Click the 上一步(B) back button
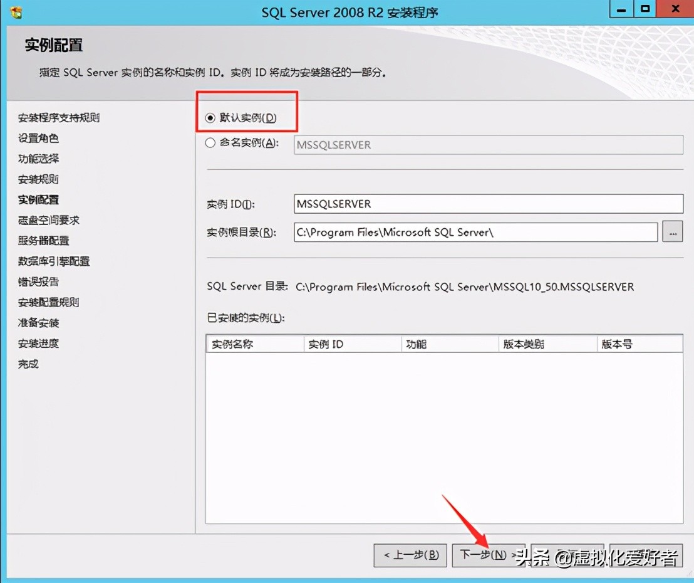The image size is (694, 583). pyautogui.click(x=411, y=555)
